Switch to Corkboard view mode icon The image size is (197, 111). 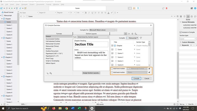(134, 8)
